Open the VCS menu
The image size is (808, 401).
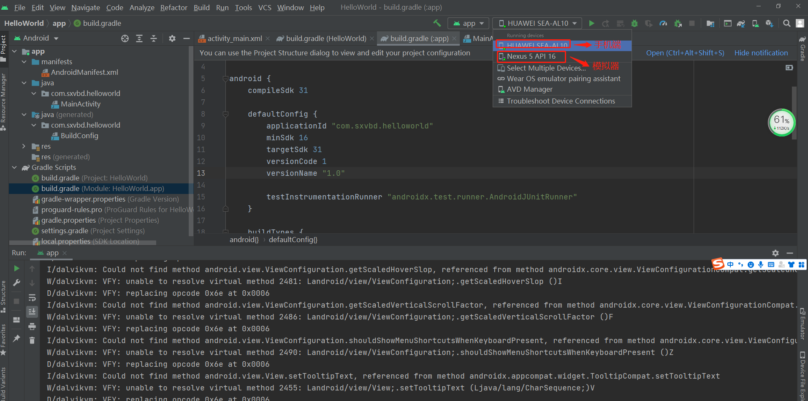click(265, 8)
